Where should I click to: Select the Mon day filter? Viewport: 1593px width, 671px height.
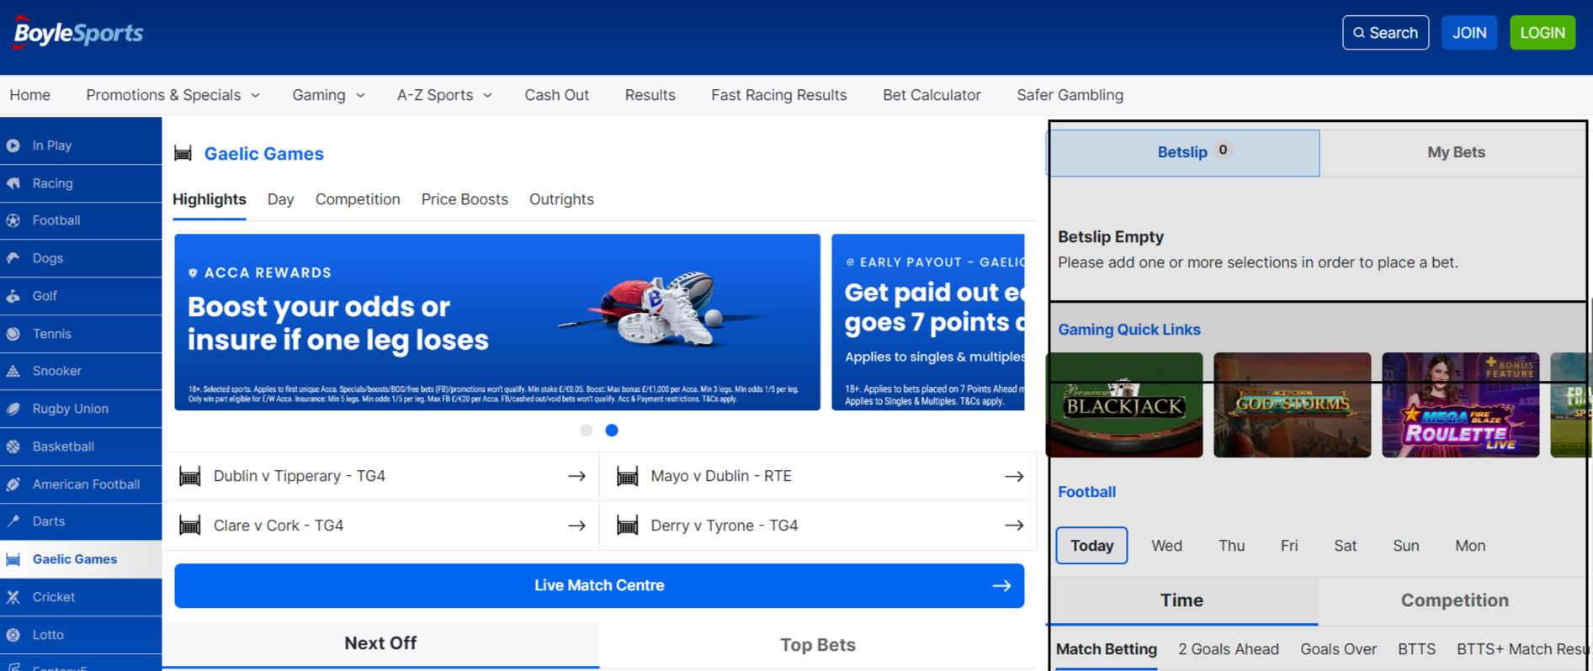pos(1470,546)
